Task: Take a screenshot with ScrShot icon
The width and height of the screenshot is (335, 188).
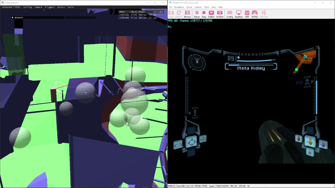Action: (x=220, y=14)
